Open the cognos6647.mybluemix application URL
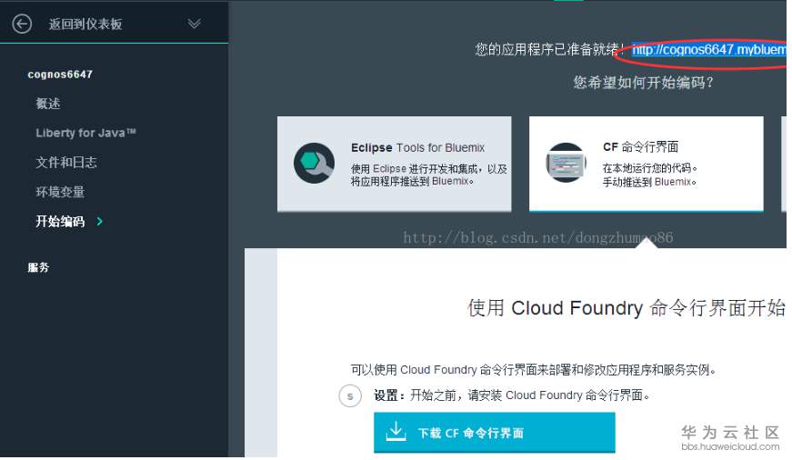 tap(709, 49)
